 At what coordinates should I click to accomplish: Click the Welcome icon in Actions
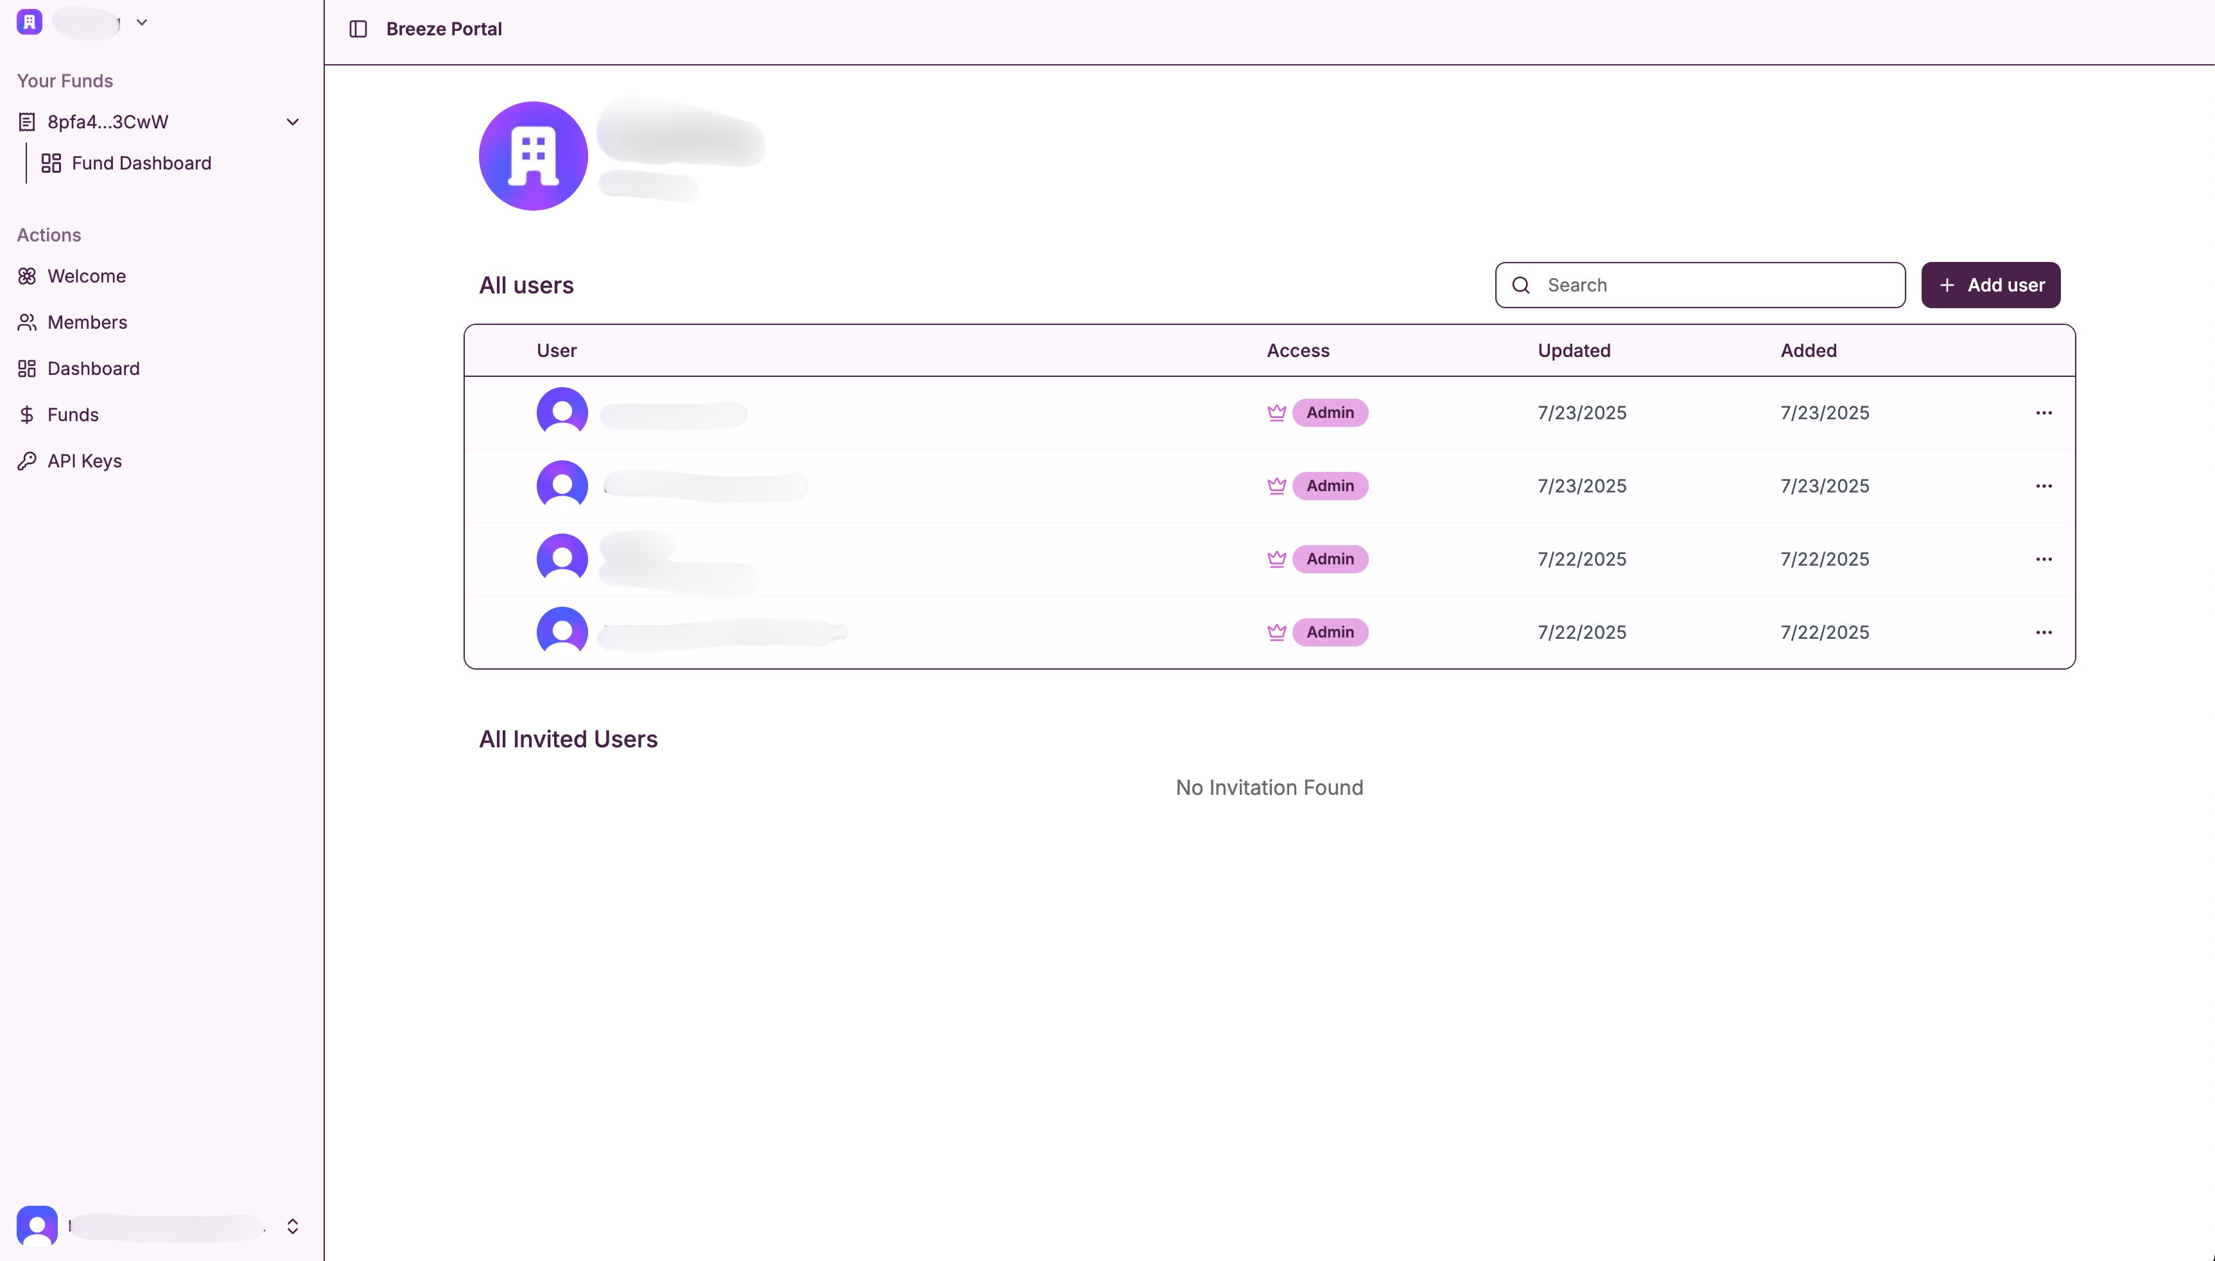pos(27,275)
